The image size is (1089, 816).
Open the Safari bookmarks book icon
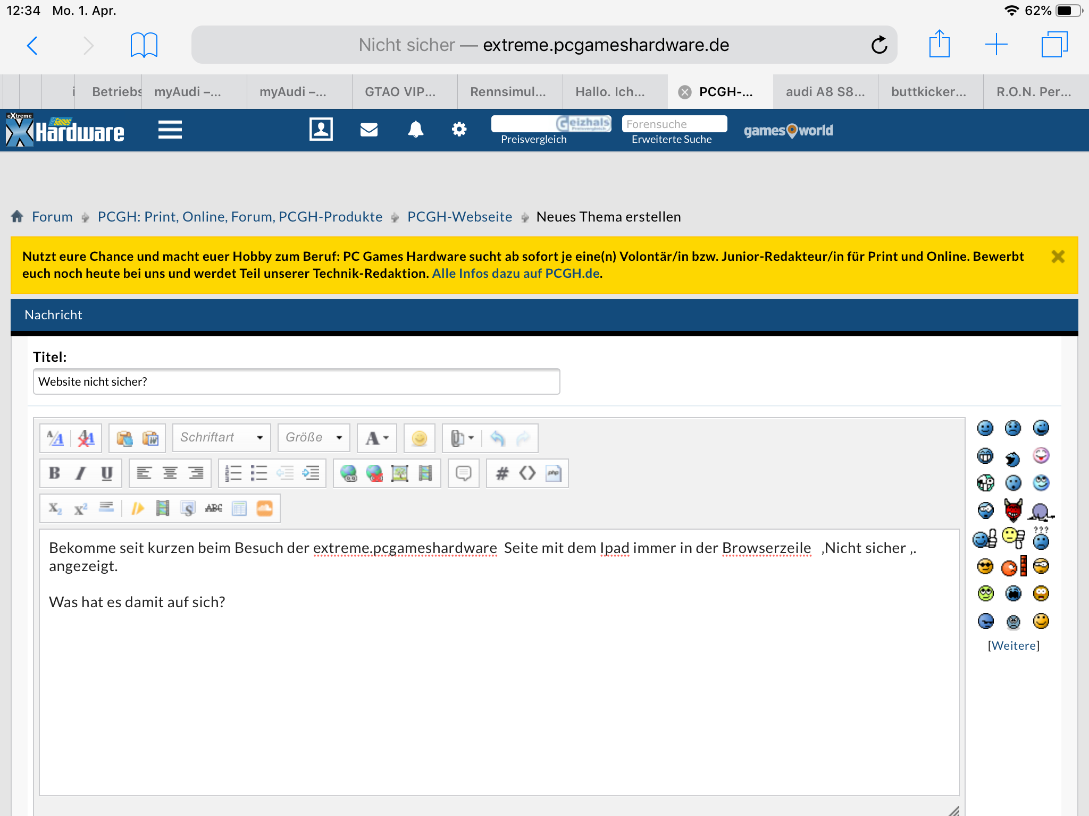click(x=144, y=45)
